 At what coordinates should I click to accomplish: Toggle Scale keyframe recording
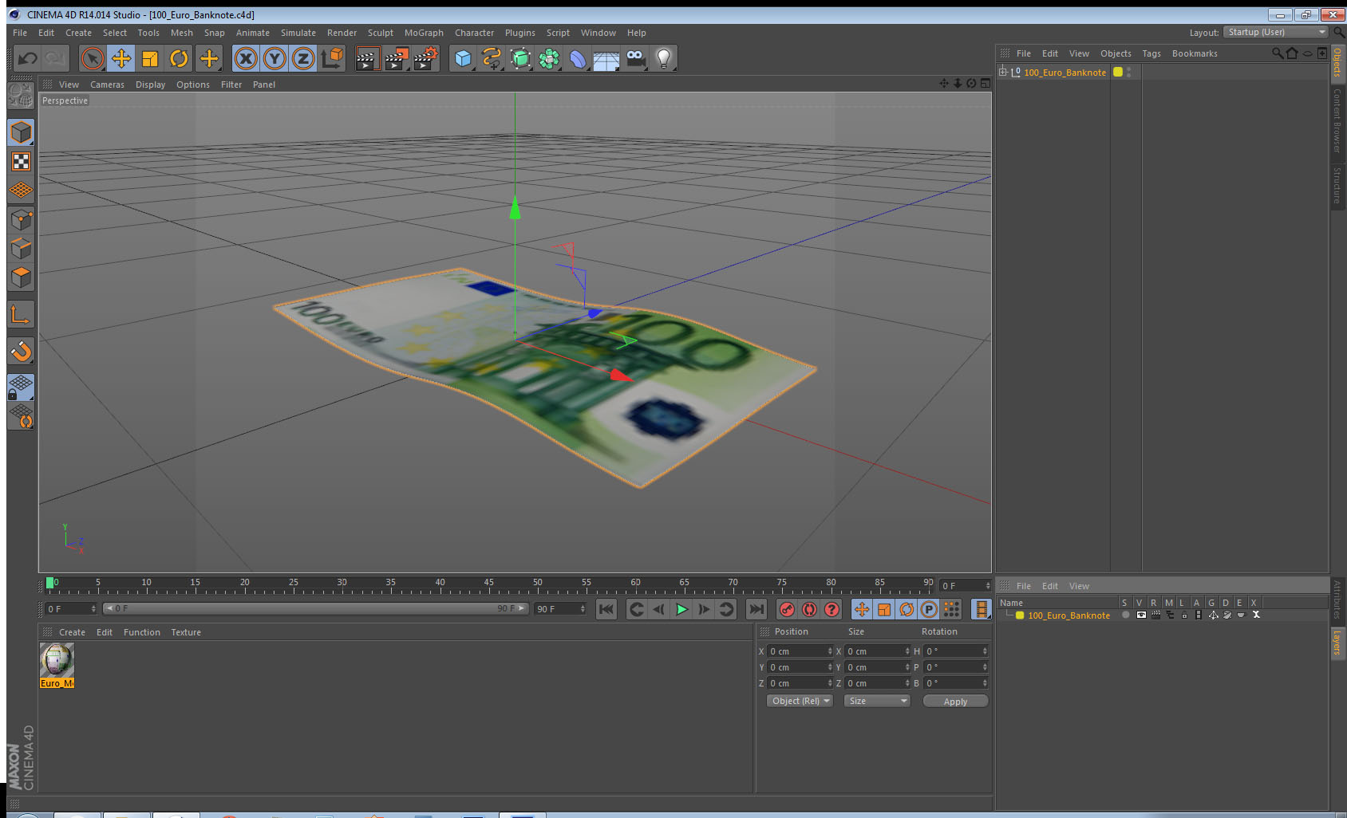(884, 609)
